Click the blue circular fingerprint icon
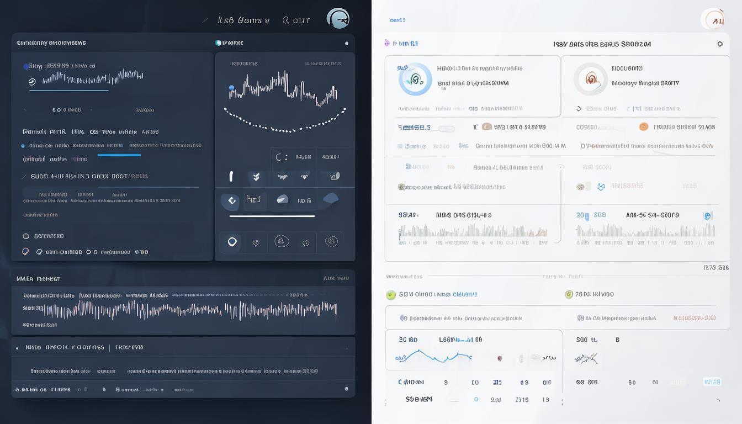The width and height of the screenshot is (742, 424). tap(415, 79)
